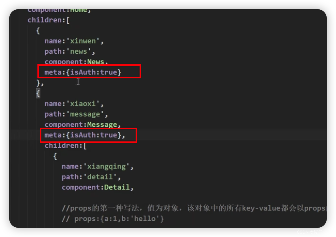This screenshot has width=336, height=237.
Task: Click the code line children:[ near the top
Action: pos(49,20)
